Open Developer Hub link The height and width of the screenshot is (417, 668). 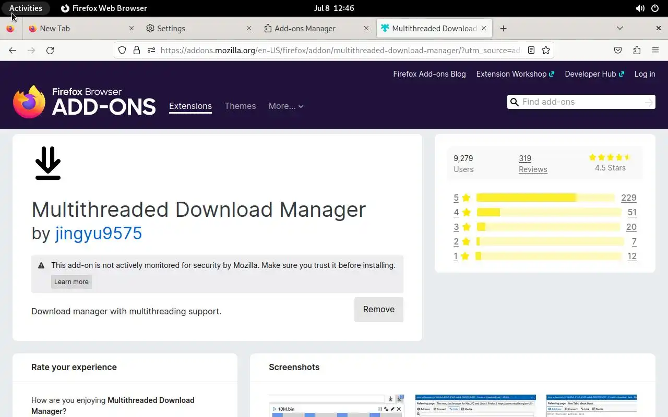pos(594,74)
